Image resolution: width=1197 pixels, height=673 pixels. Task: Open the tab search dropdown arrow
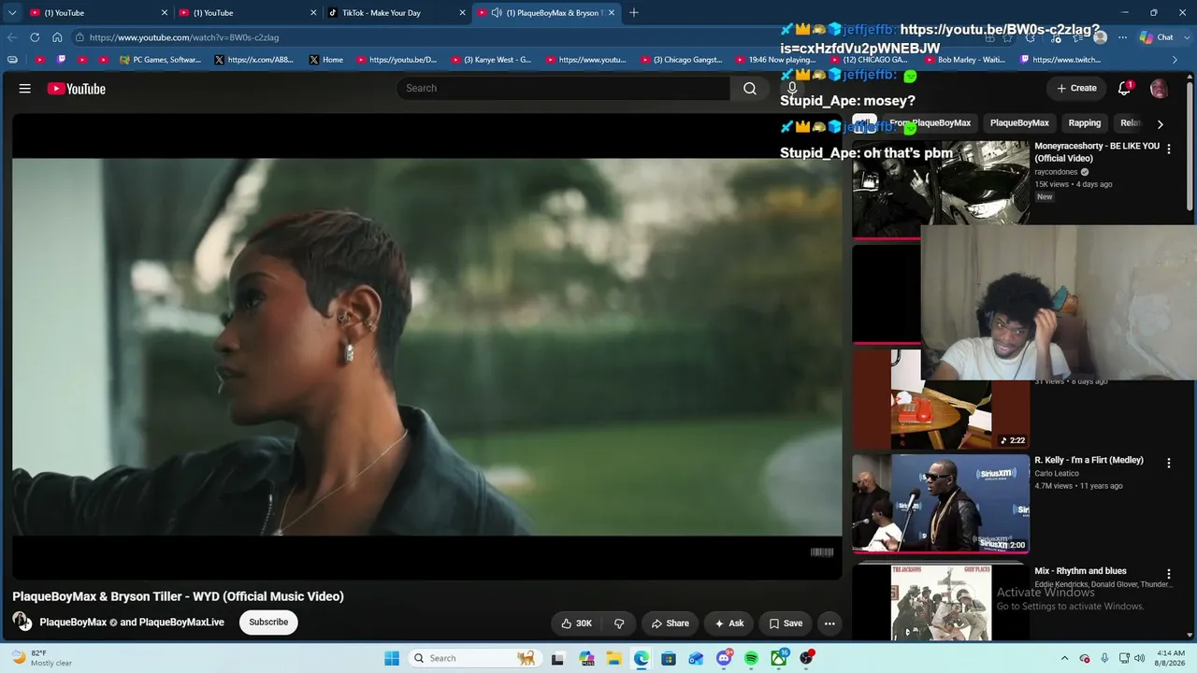[12, 13]
